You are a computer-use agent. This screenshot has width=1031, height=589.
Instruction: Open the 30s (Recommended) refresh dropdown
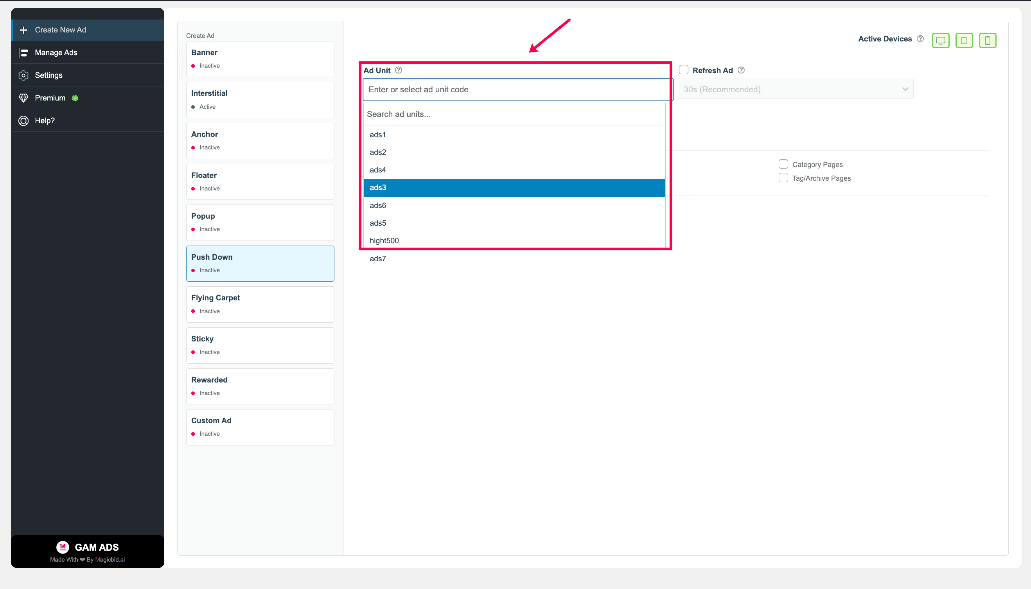(796, 89)
